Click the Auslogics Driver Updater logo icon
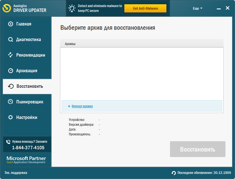Screen dimensions: 235x179 (x=7, y=8)
